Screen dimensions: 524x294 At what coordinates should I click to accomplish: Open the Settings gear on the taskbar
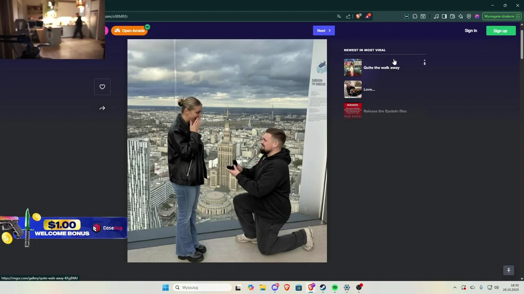(347, 287)
